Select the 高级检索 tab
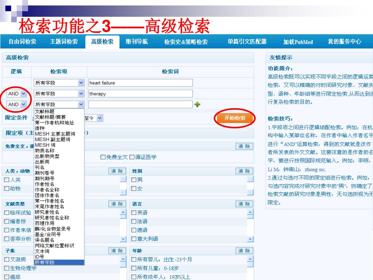Viewport: 373px width, 280px height. click(x=102, y=42)
